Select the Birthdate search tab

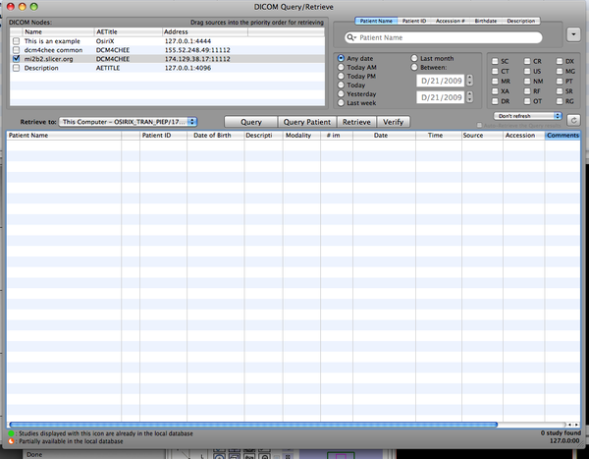click(486, 21)
